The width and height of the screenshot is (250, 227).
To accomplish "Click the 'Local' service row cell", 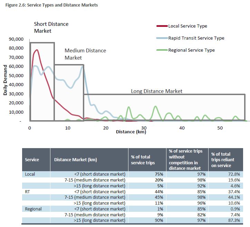I will click(30, 174).
